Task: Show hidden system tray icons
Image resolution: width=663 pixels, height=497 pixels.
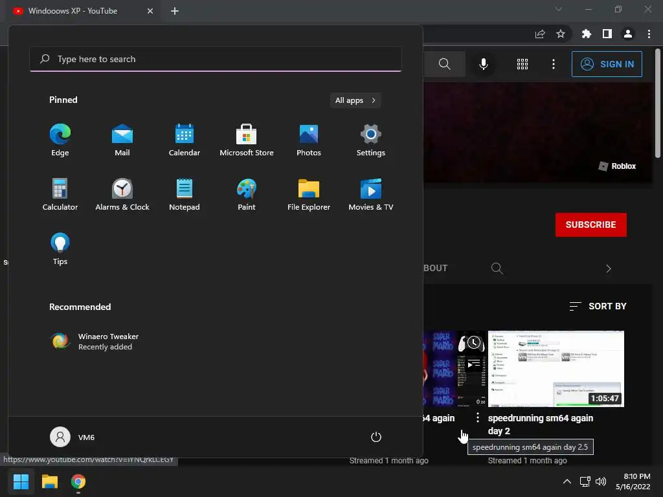Action: (x=567, y=481)
